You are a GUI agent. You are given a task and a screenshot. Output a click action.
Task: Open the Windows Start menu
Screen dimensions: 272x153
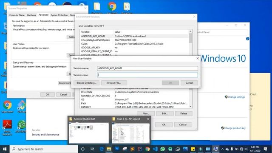pos(5,149)
